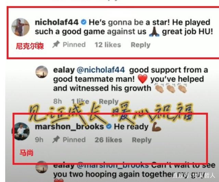Reply to nicholaf44's comment
This screenshot has width=219, height=182.
click(141, 45)
